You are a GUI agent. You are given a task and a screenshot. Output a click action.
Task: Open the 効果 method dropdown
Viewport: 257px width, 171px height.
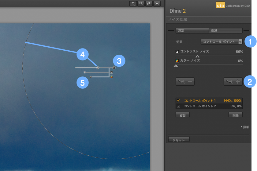click(222, 42)
